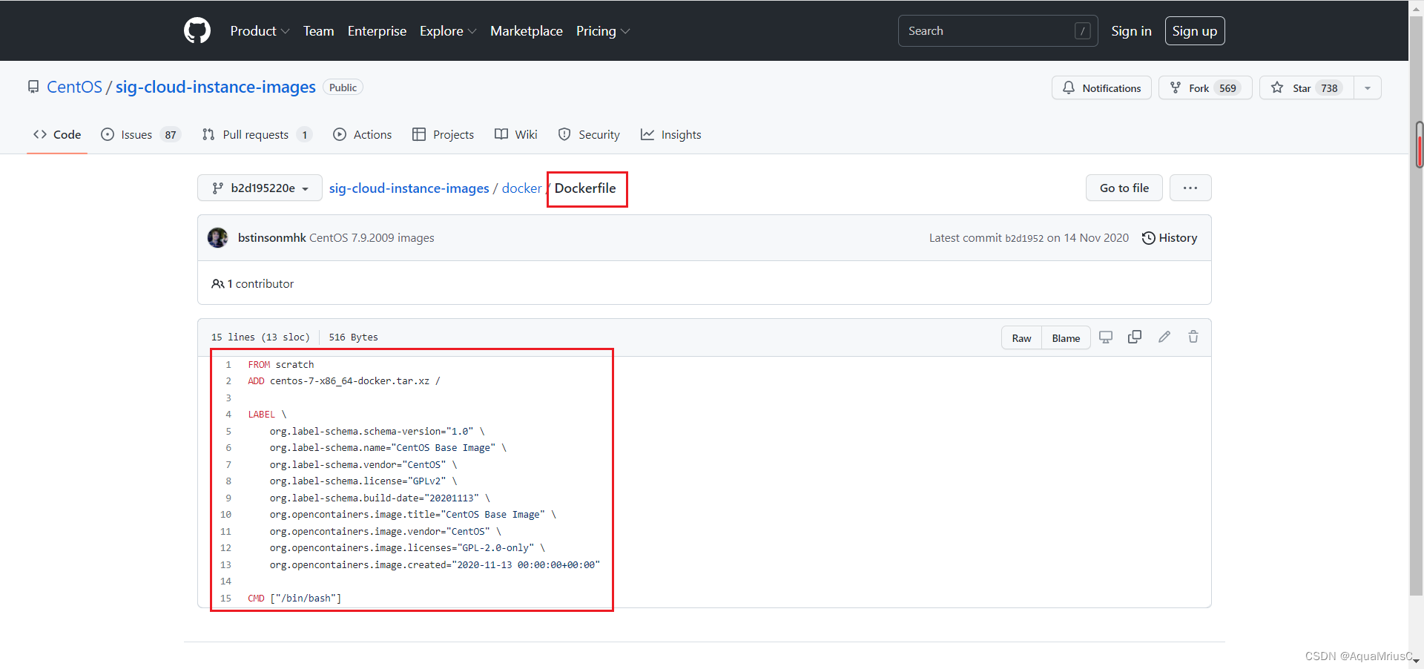
Task: Open sig-cloud-instance-images repository title link
Action: pyautogui.click(x=216, y=87)
